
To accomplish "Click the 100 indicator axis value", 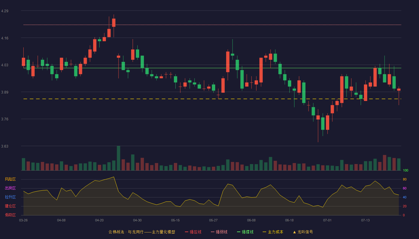I will [x=406, y=171].
